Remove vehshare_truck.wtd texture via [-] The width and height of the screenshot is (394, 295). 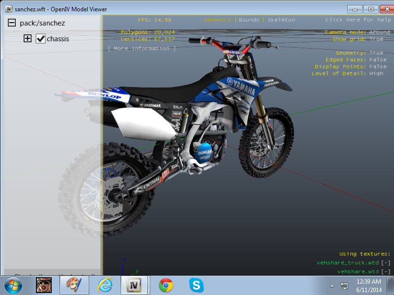click(x=386, y=263)
